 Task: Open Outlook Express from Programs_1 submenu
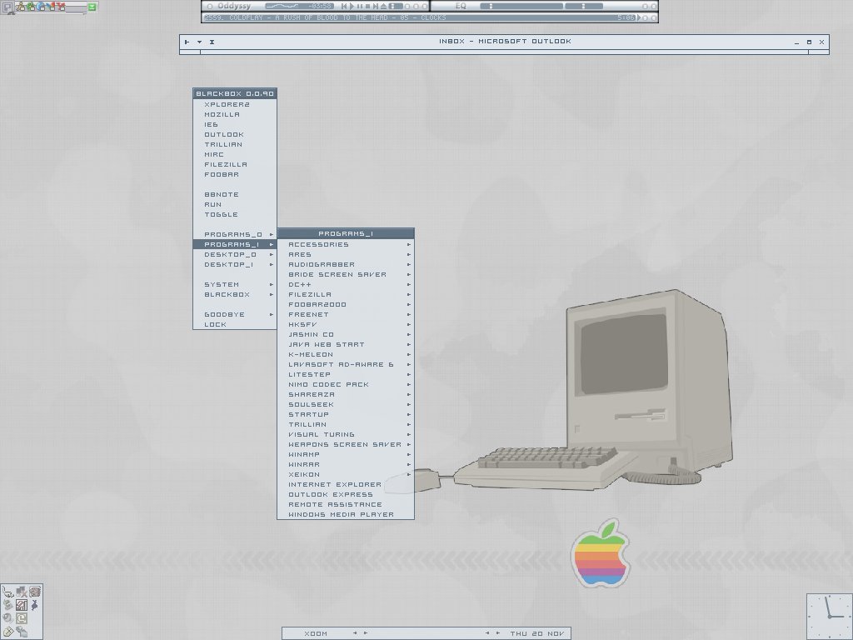(x=346, y=495)
